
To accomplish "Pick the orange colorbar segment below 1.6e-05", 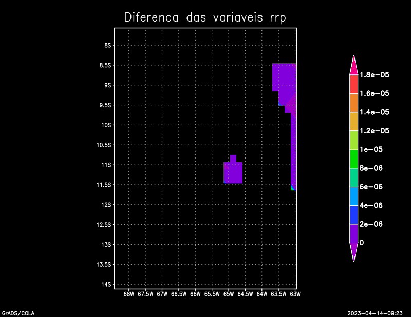I will click(353, 103).
